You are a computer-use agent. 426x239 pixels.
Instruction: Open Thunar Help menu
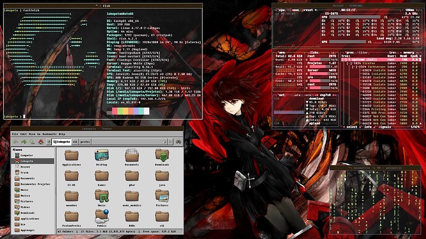(62, 134)
